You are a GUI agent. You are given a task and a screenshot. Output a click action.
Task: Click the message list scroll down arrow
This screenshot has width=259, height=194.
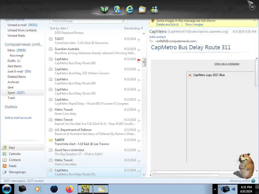click(144, 175)
